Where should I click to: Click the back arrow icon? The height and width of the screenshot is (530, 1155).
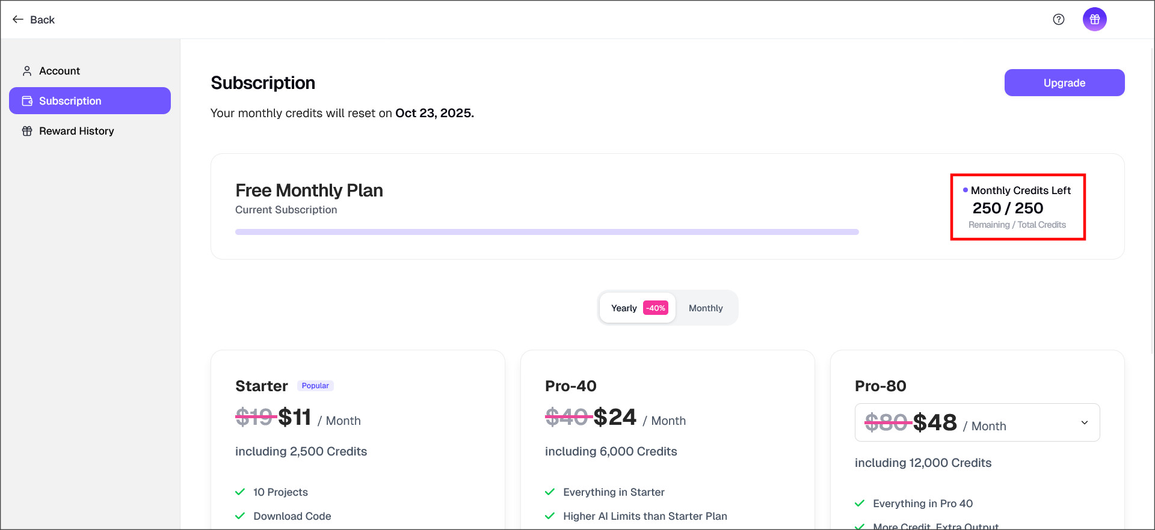(x=18, y=19)
